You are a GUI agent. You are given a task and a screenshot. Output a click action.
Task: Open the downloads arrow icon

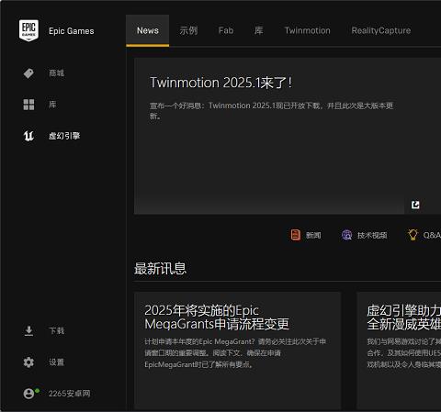28,331
